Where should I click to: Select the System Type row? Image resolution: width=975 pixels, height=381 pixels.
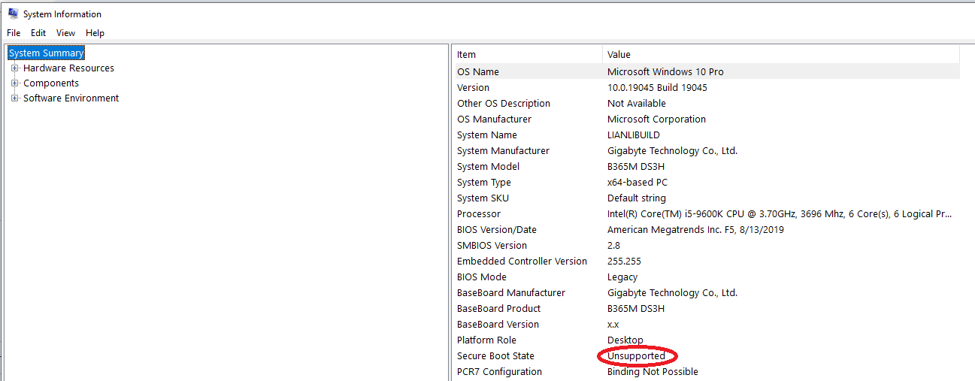[x=707, y=183]
